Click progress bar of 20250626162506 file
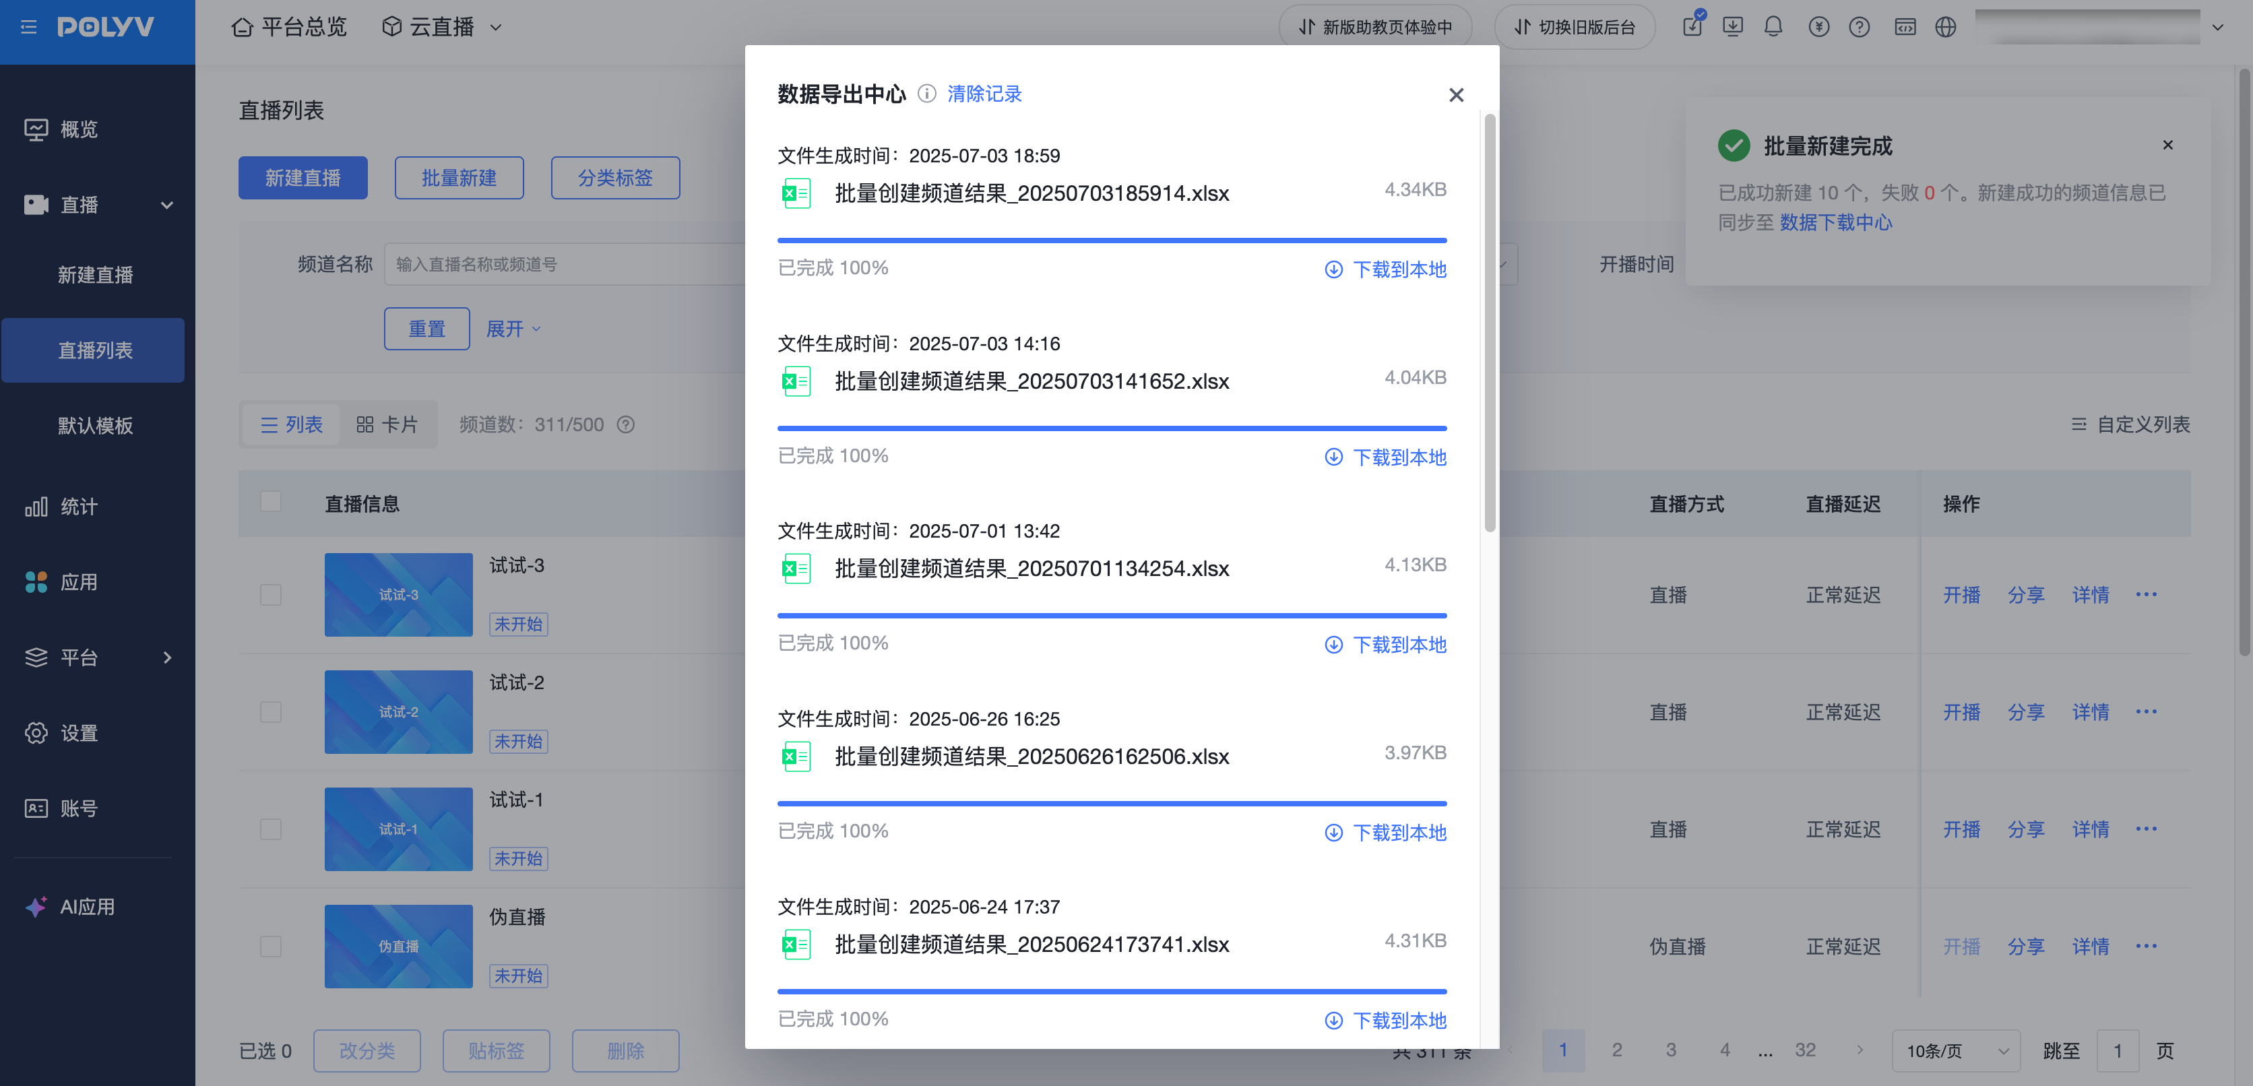Viewport: 2253px width, 1086px height. (x=1112, y=802)
